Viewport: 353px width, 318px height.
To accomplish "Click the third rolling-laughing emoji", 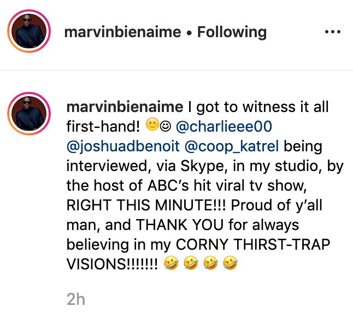I will (210, 263).
